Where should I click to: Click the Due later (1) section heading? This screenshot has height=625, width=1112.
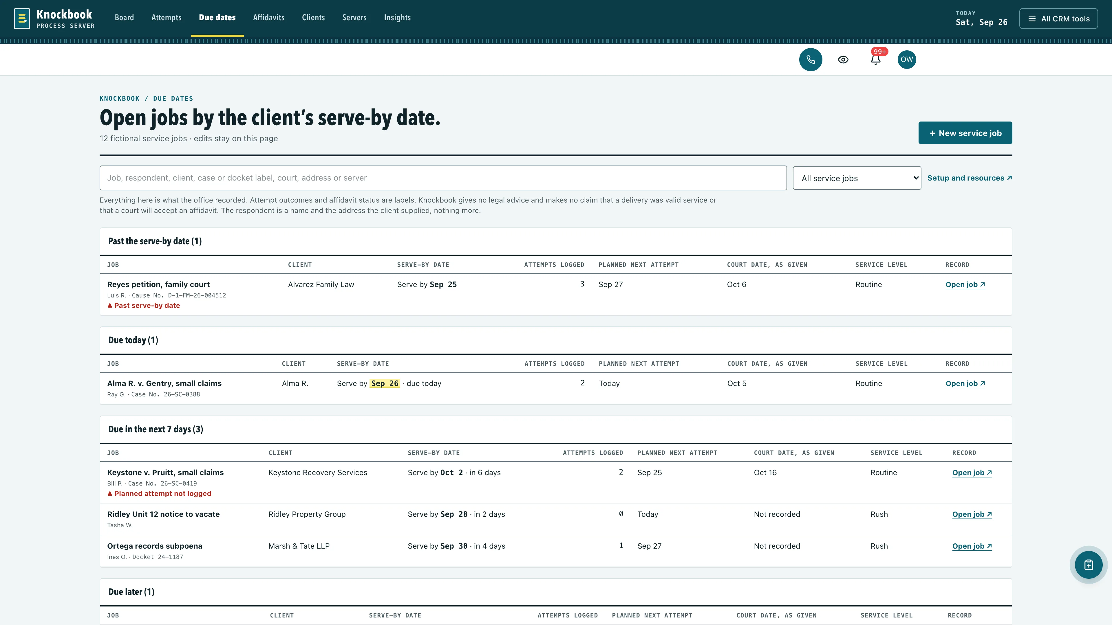click(131, 592)
